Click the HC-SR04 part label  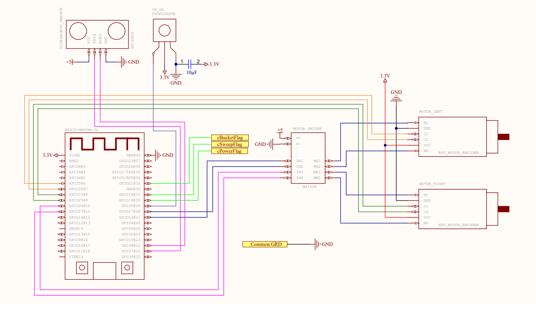coord(133,40)
